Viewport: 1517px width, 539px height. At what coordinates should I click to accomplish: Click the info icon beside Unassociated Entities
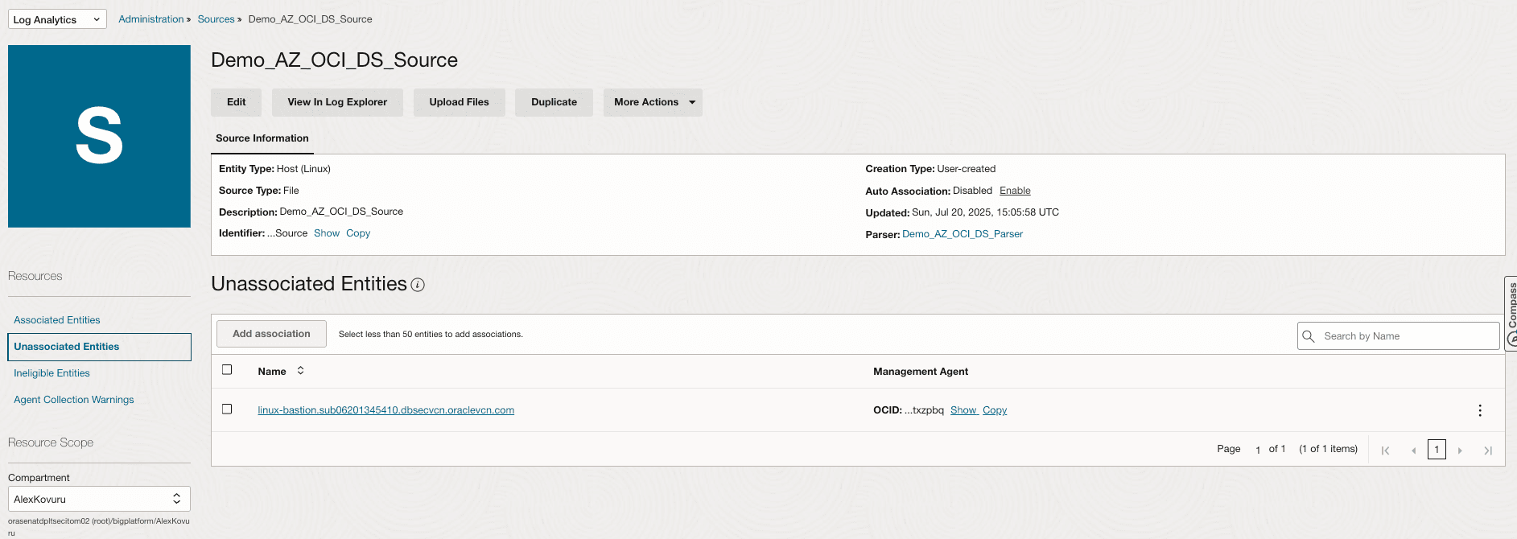pyautogui.click(x=418, y=285)
